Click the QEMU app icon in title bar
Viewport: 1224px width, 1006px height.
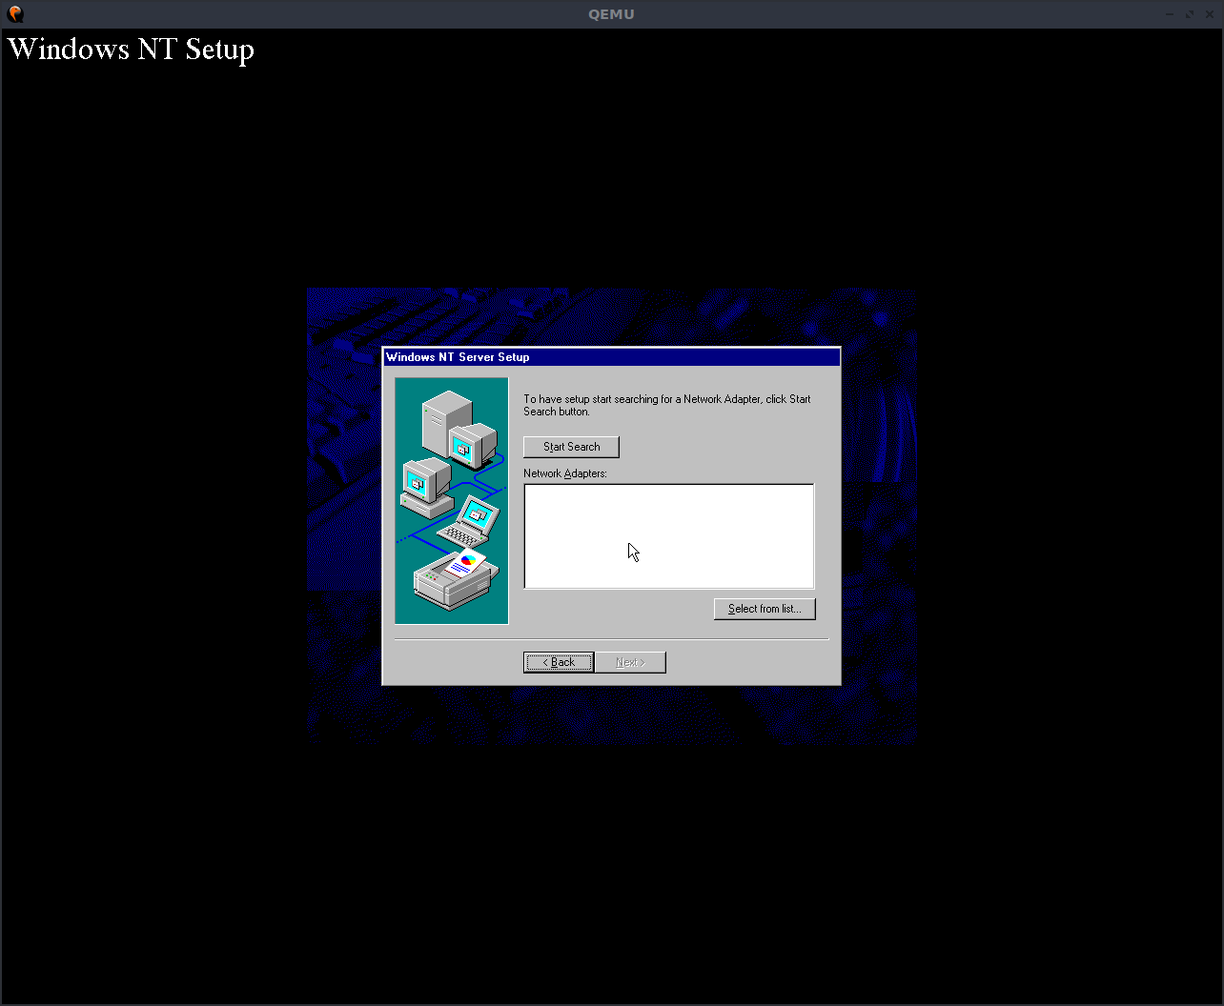[x=15, y=14]
